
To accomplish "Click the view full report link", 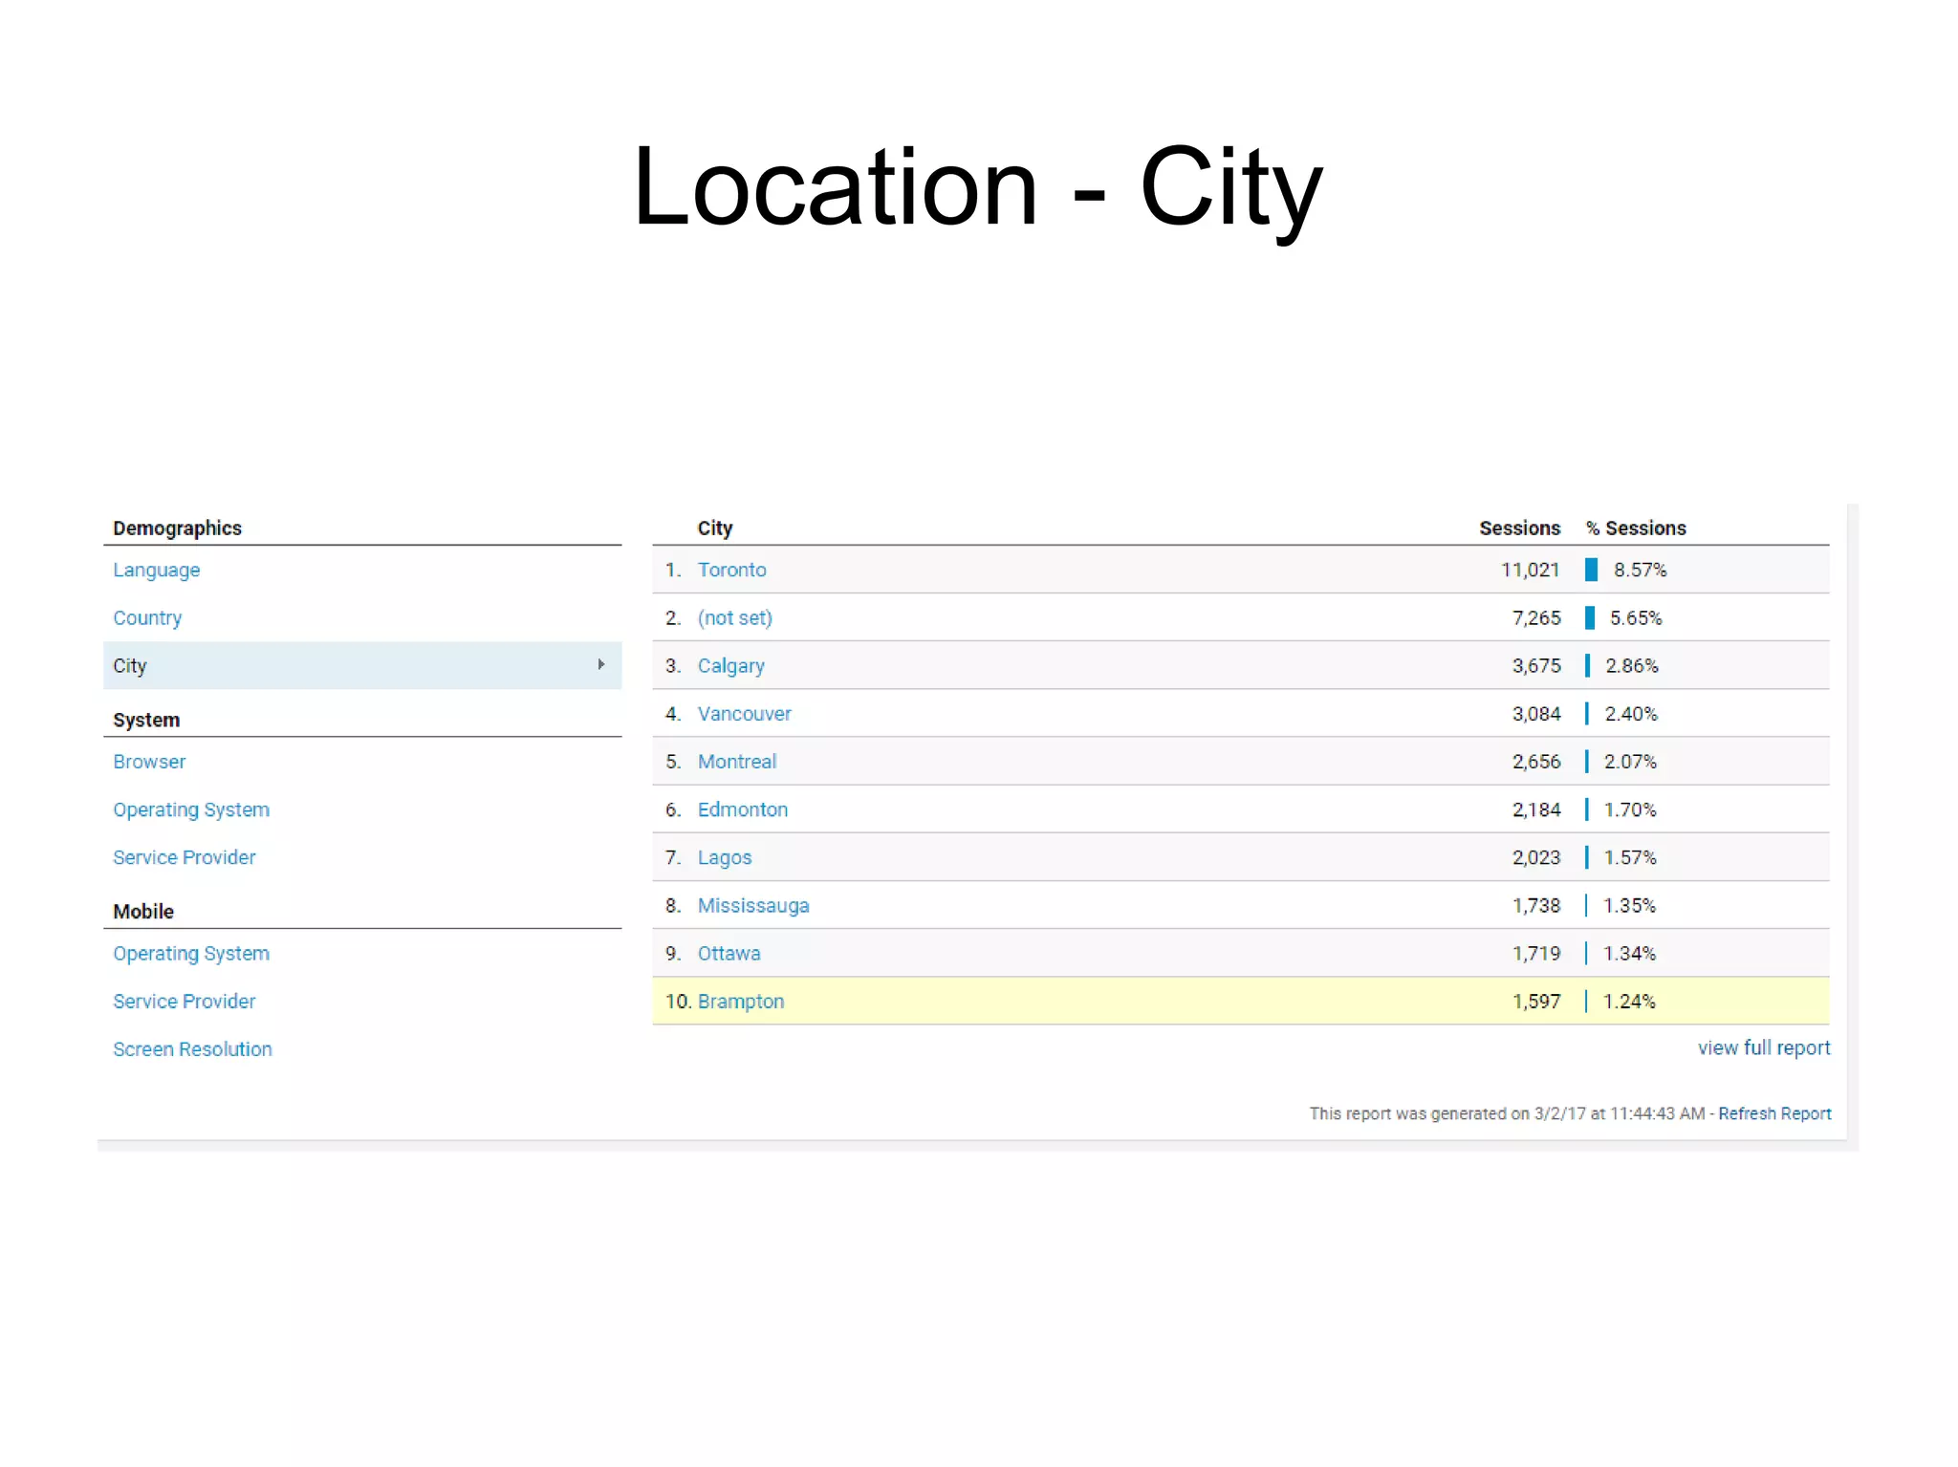I will pos(1764,1047).
